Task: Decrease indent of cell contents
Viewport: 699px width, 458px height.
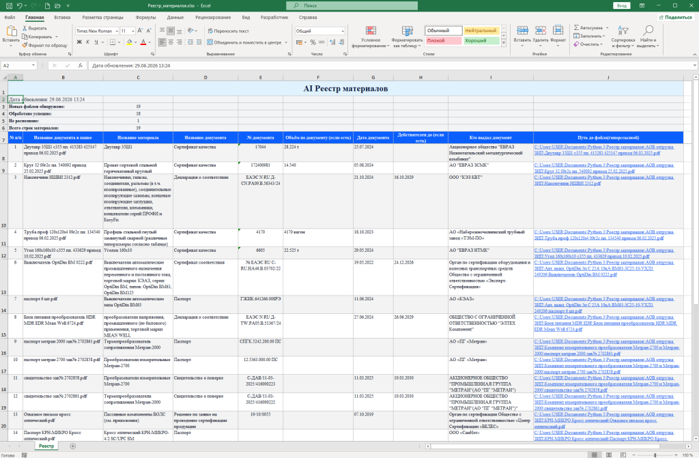Action: pos(190,42)
